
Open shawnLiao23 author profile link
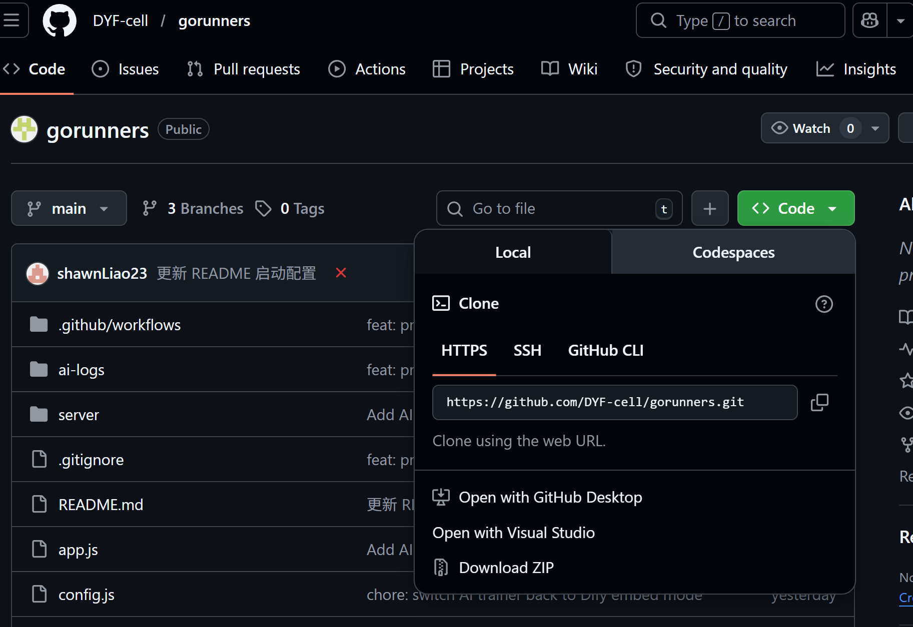tap(102, 273)
